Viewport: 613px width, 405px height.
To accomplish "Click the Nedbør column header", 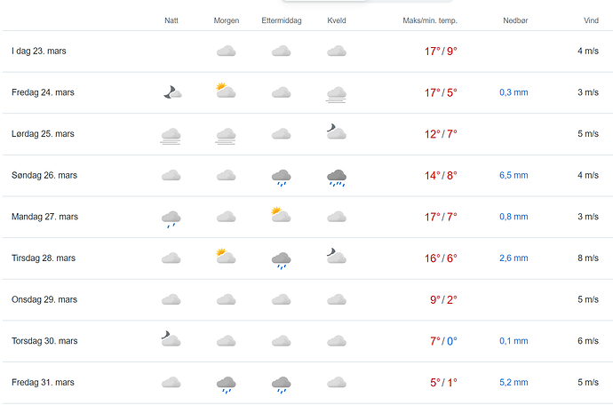I will (x=514, y=20).
